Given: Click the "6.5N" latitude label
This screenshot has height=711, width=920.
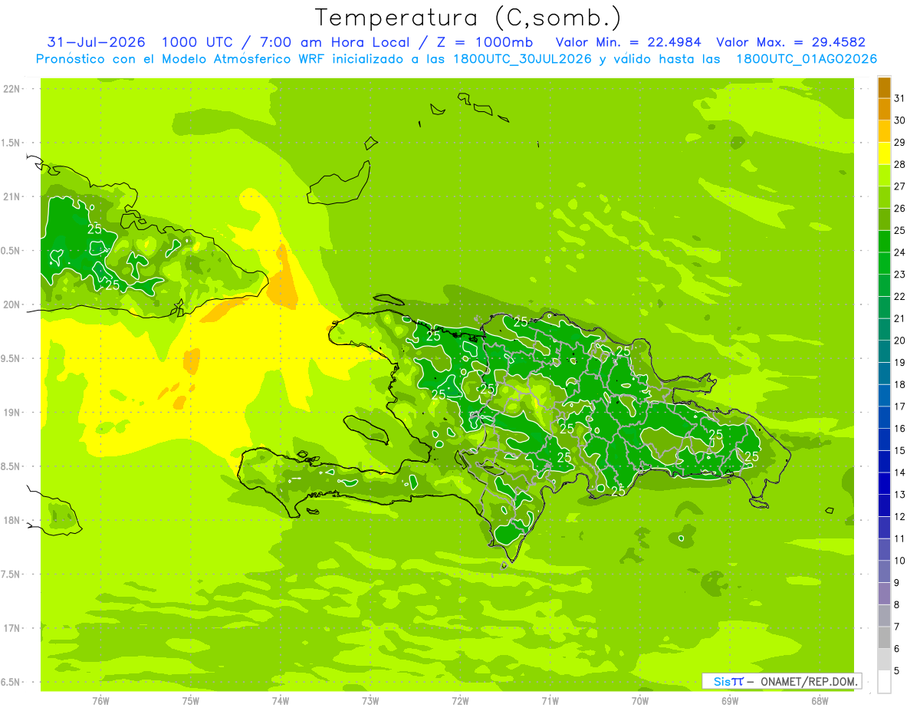Looking at the screenshot, I should (x=11, y=682).
